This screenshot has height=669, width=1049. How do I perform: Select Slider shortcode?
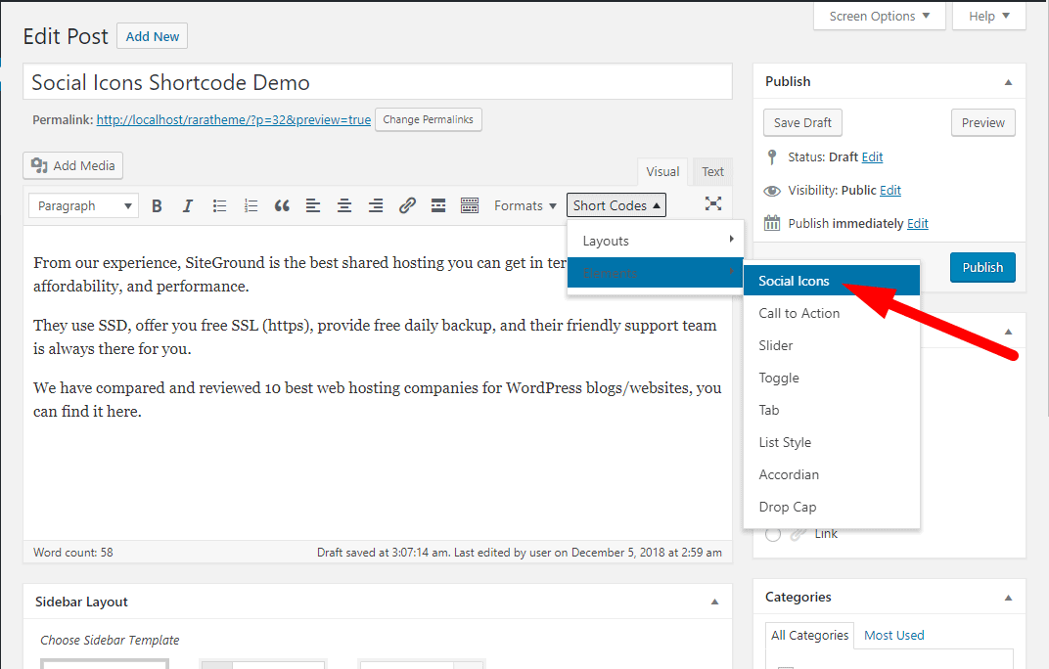pos(832,345)
